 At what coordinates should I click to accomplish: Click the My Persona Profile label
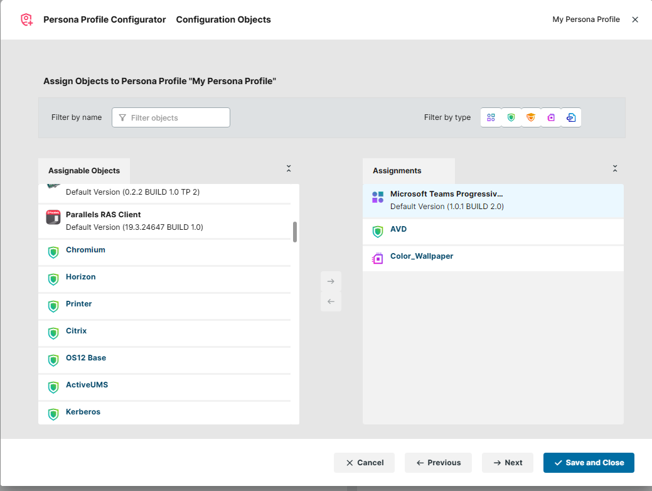point(586,19)
